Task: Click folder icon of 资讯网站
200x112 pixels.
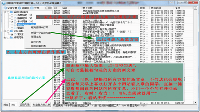Action: (11, 37)
